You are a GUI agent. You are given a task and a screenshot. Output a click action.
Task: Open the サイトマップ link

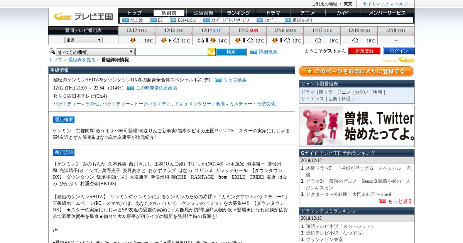point(376,4)
